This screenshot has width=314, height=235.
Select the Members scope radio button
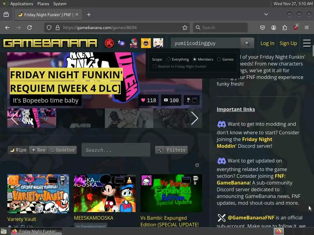coord(195,59)
